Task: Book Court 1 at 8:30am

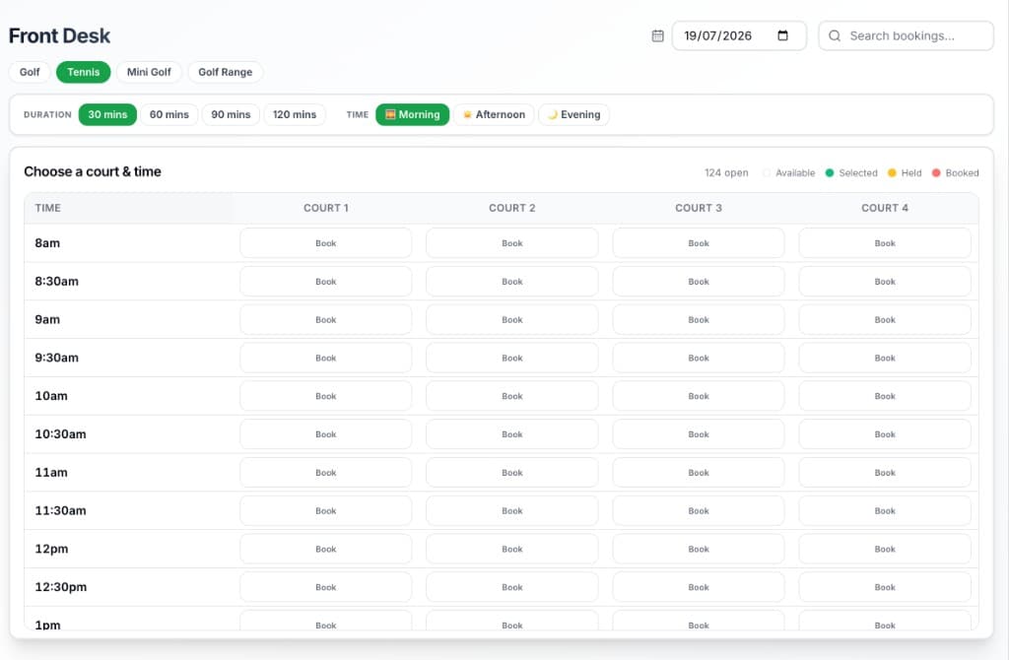Action: (x=325, y=282)
